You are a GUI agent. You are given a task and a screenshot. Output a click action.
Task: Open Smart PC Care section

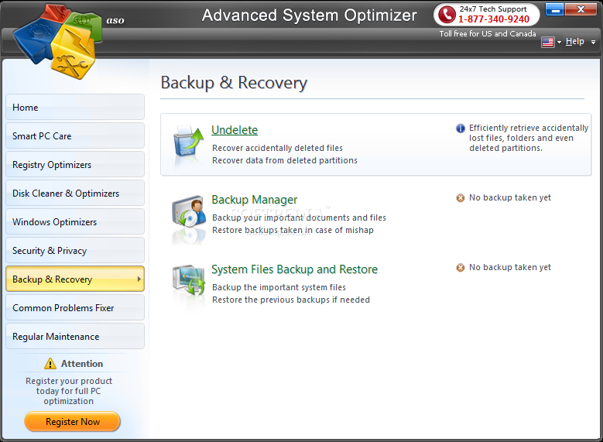pos(75,135)
